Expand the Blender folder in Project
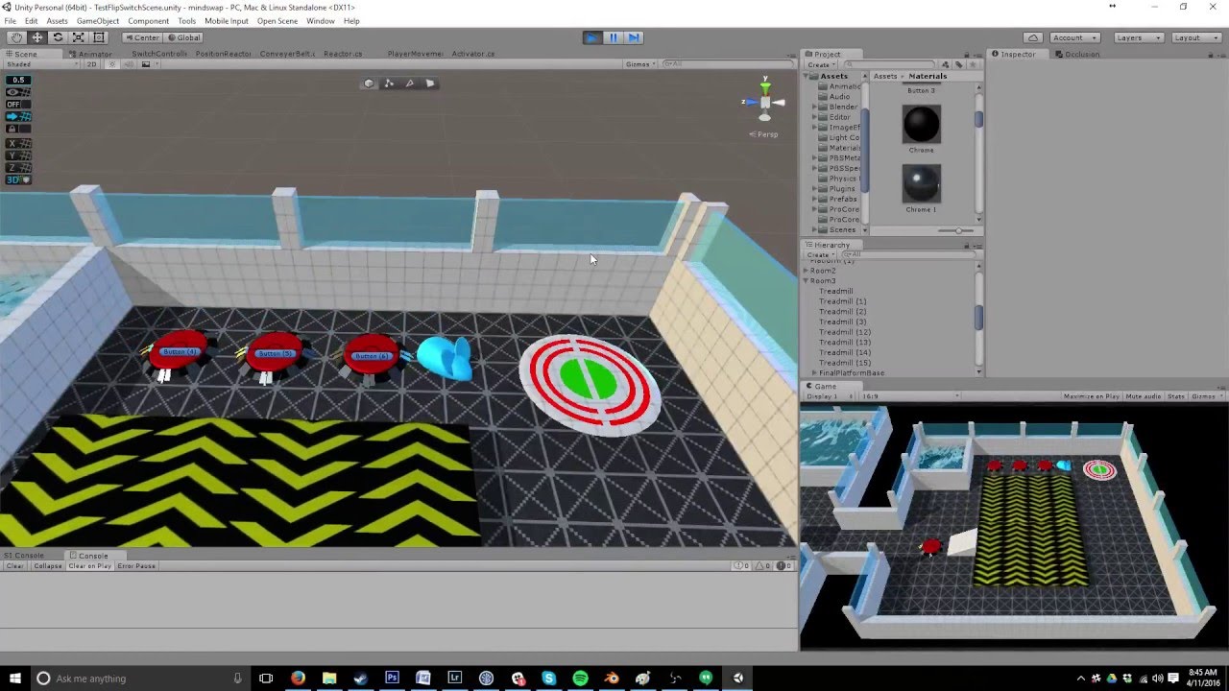Screen dimensions: 1229x691 (815, 107)
